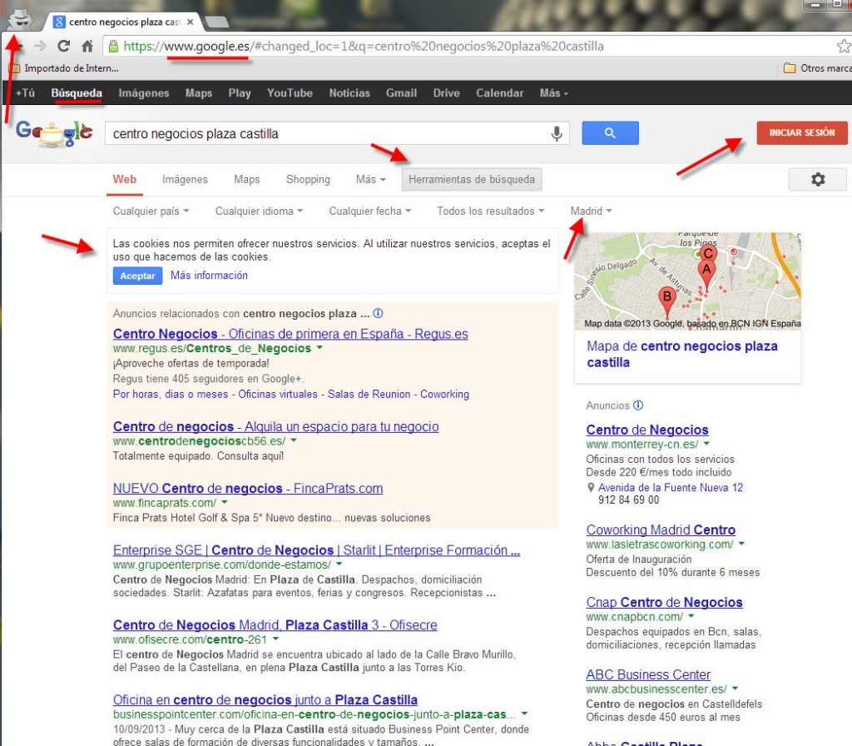
Task: Click the incognito spy icon
Action: point(21,19)
